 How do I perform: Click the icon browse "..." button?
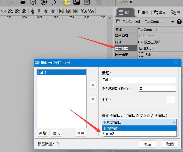click(171, 100)
